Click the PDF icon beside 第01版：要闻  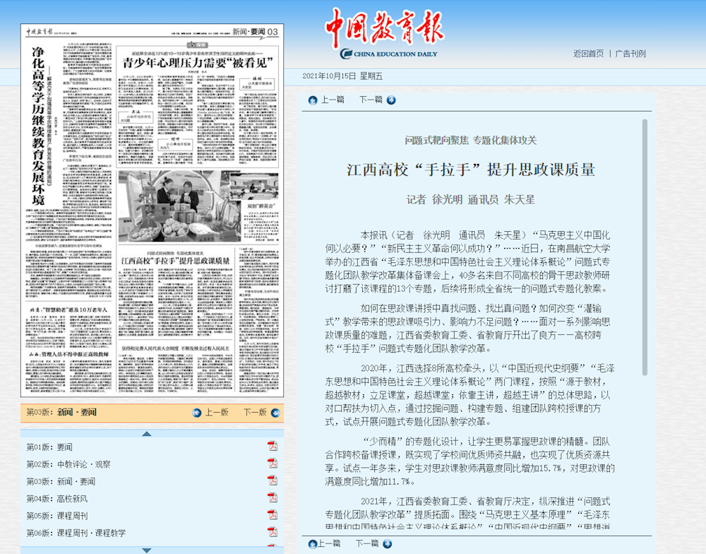click(x=270, y=446)
